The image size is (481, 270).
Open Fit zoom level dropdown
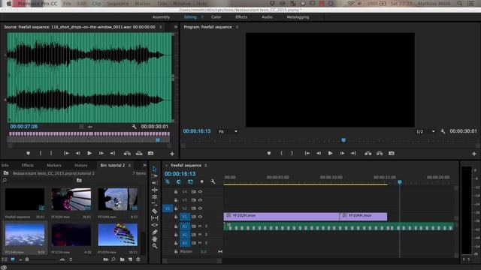pyautogui.click(x=228, y=131)
